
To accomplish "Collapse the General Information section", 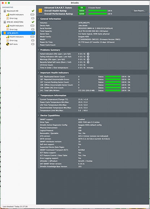I will pyautogui.click(x=39, y=19).
